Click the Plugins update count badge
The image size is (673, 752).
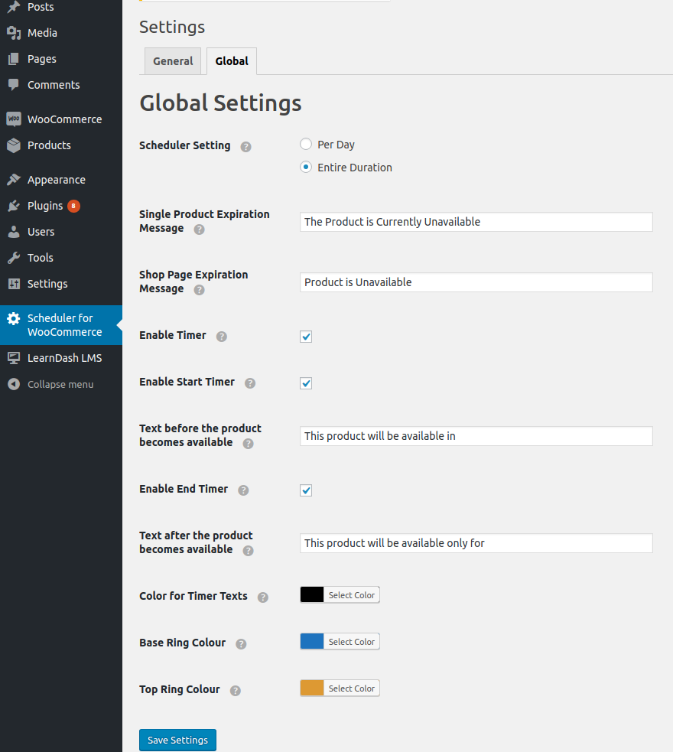(73, 206)
